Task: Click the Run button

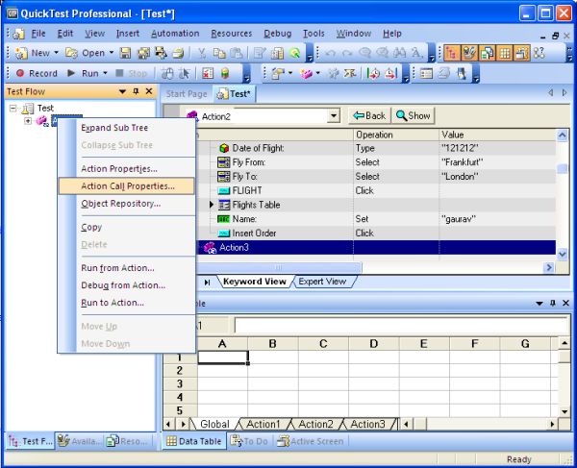Action: pos(84,73)
